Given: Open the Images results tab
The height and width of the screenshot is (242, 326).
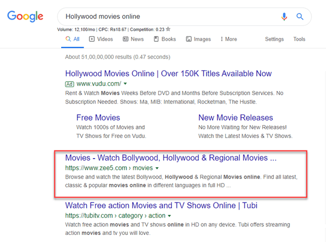Looking at the screenshot, I should [198, 39].
